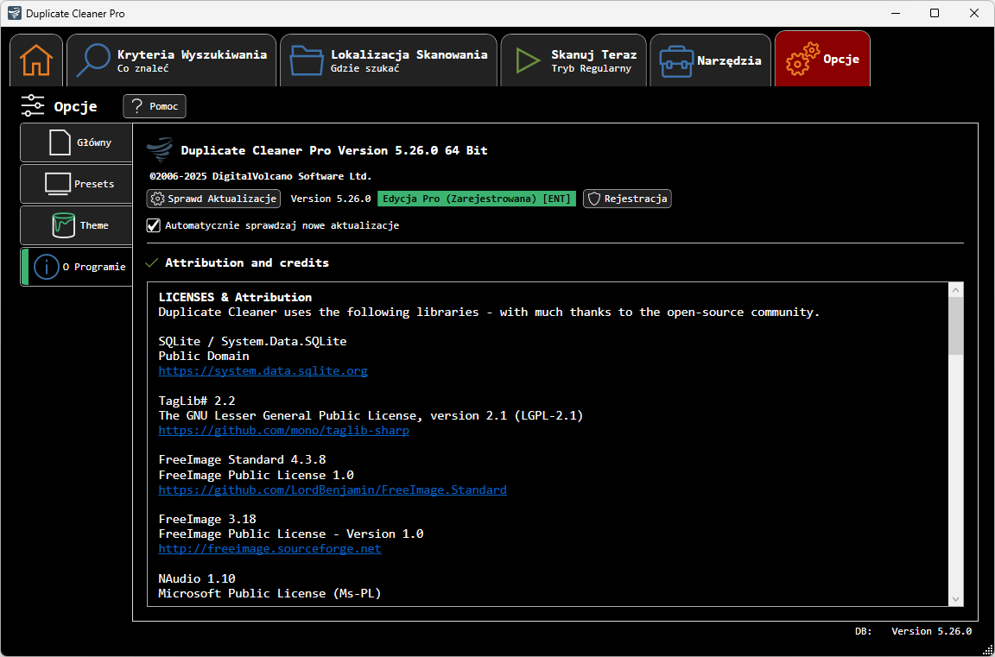Click the Pomoc help button
The image size is (995, 657).
[155, 106]
